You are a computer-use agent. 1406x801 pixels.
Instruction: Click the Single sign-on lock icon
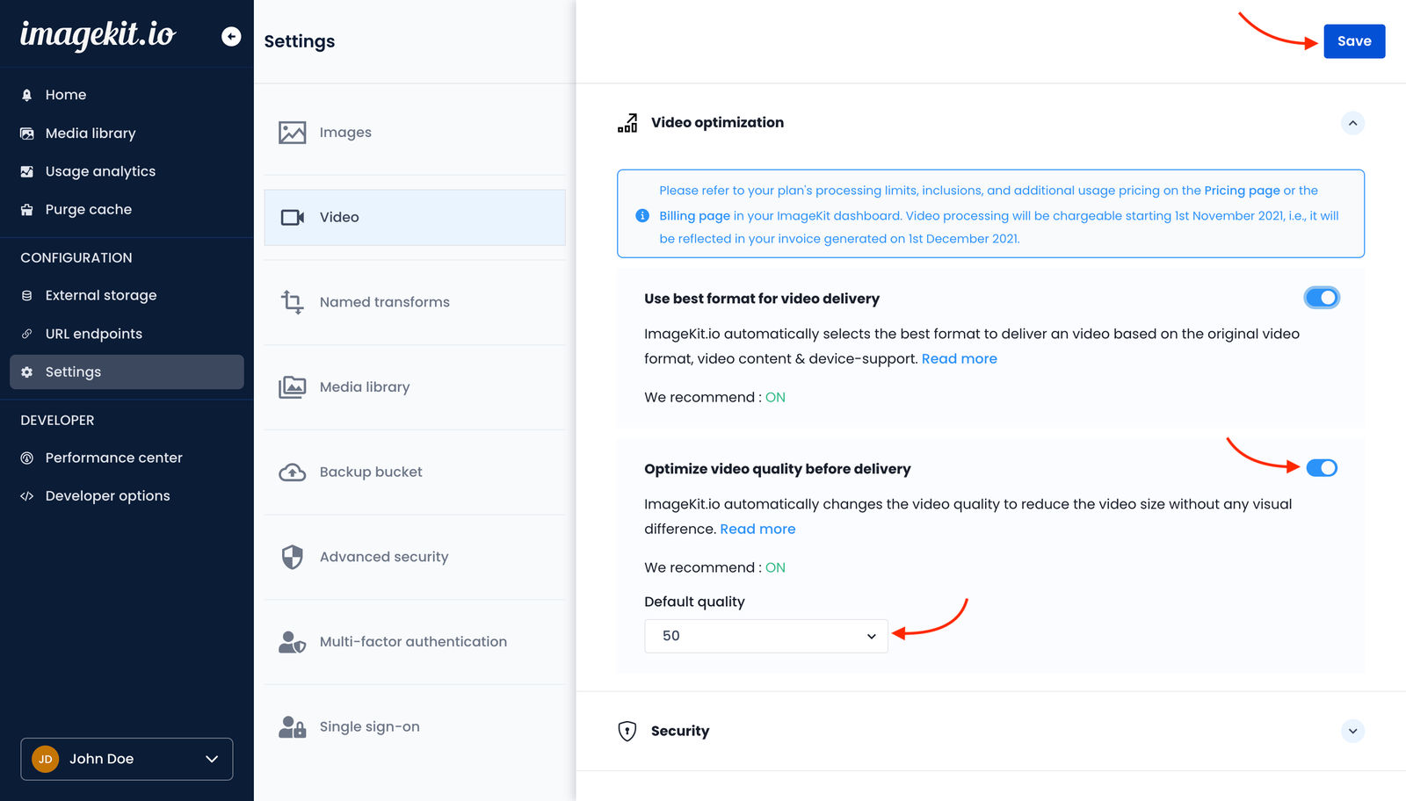tap(293, 727)
